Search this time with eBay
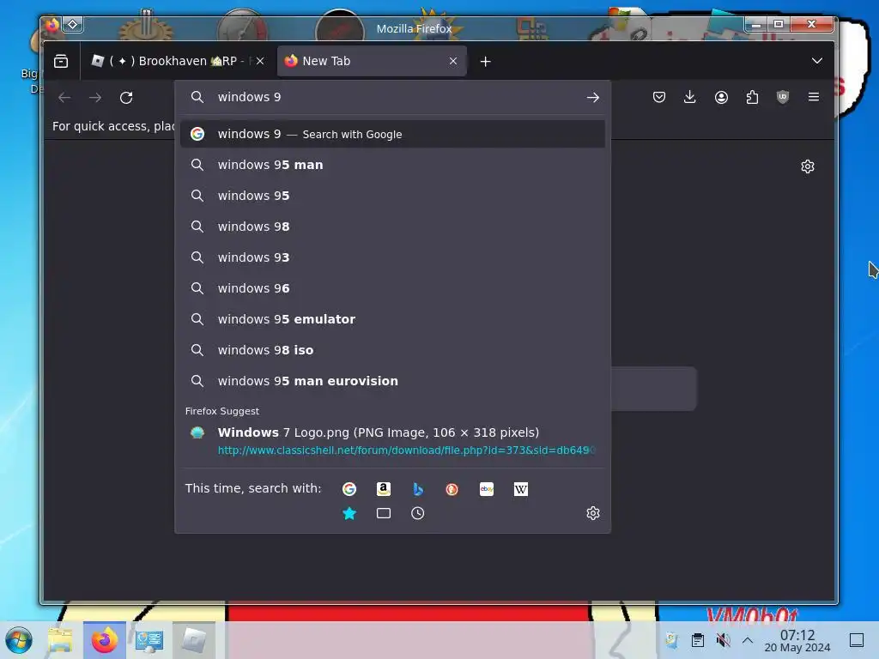This screenshot has height=659, width=879. [487, 489]
